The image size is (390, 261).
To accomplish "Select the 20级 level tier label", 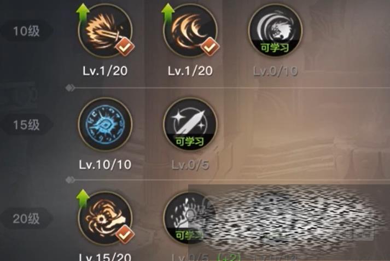I will (x=26, y=218).
